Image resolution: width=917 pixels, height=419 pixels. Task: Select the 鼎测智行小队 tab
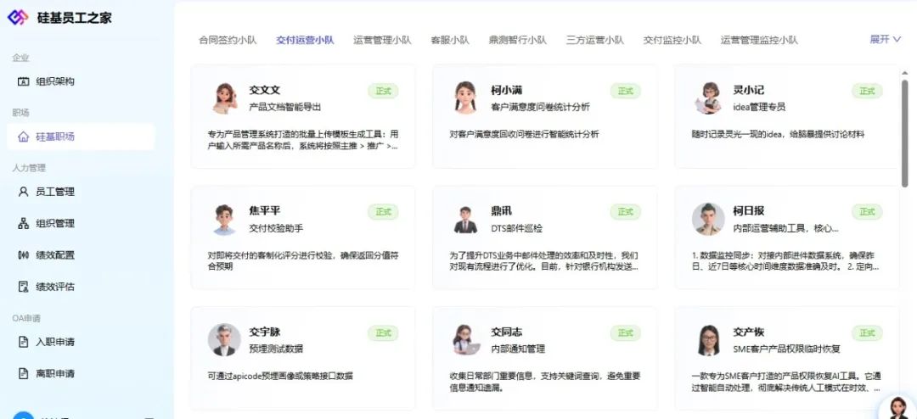518,41
